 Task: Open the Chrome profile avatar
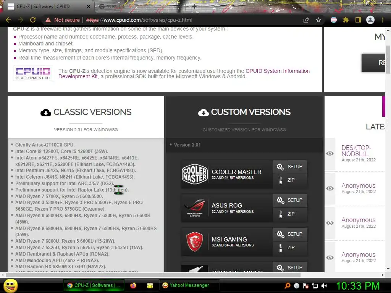pyautogui.click(x=370, y=20)
